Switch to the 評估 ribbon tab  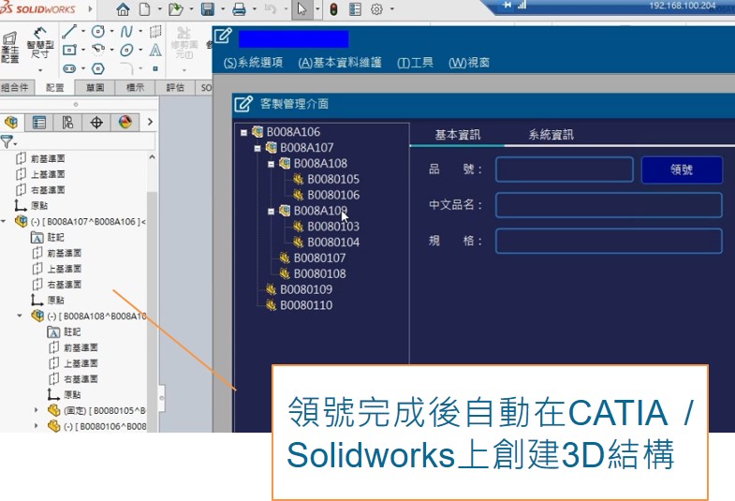click(175, 88)
